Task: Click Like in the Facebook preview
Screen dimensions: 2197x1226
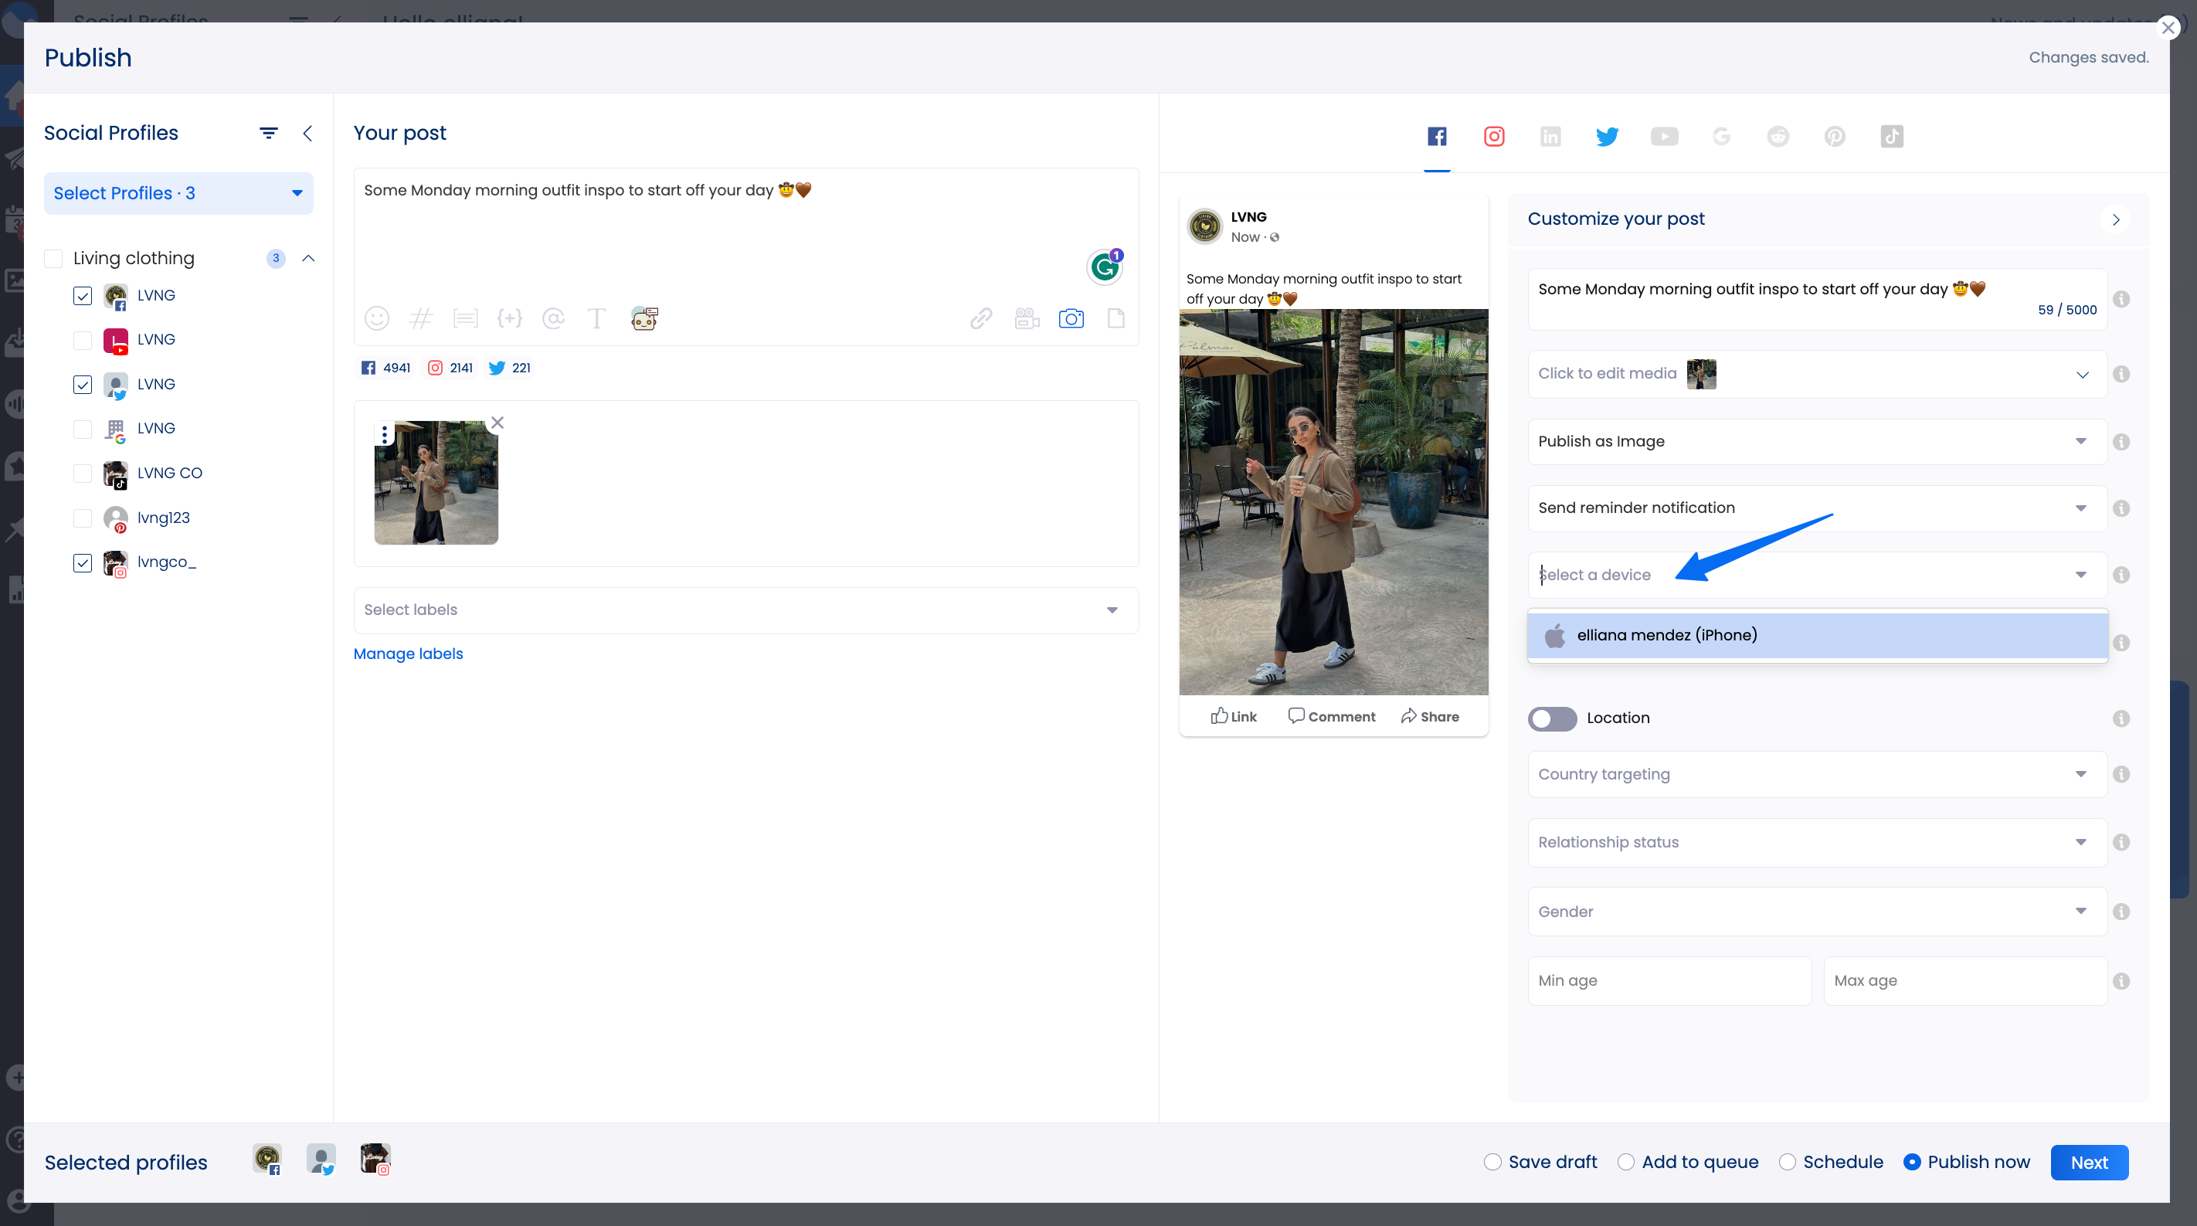Action: point(1233,716)
